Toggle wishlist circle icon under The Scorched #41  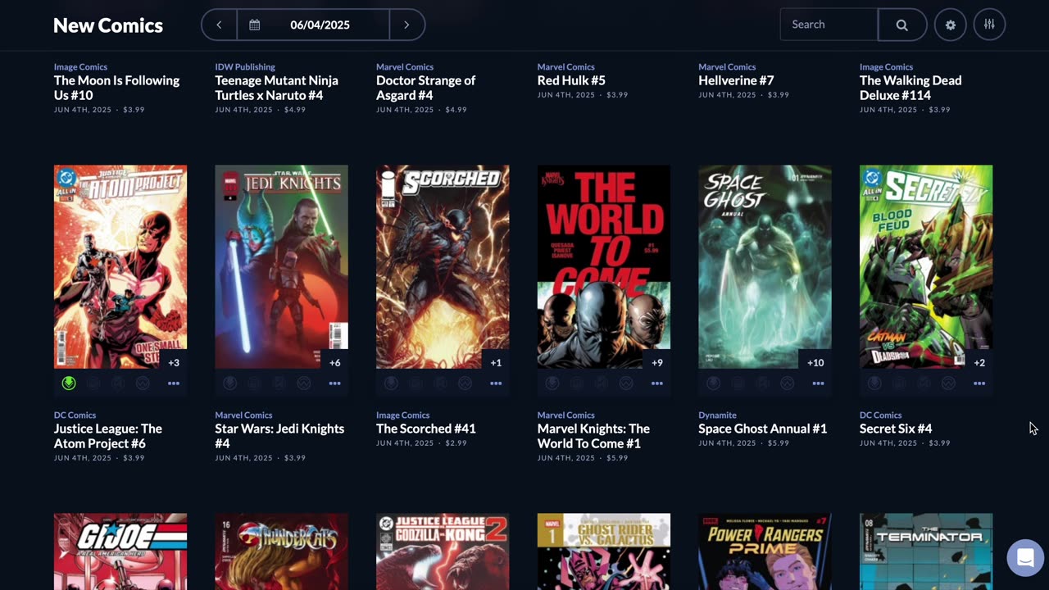pyautogui.click(x=465, y=383)
